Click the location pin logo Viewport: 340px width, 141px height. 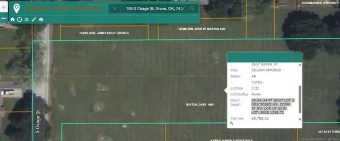click(x=16, y=9)
